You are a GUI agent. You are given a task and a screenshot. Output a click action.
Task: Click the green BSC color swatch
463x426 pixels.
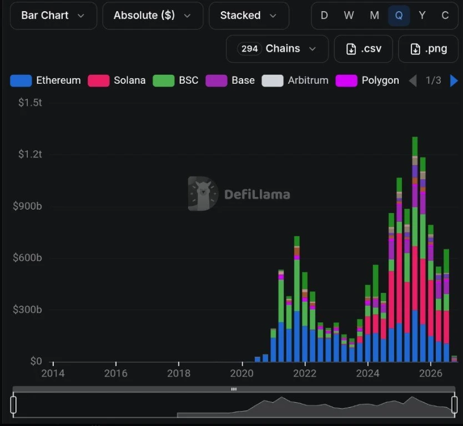[x=164, y=81]
